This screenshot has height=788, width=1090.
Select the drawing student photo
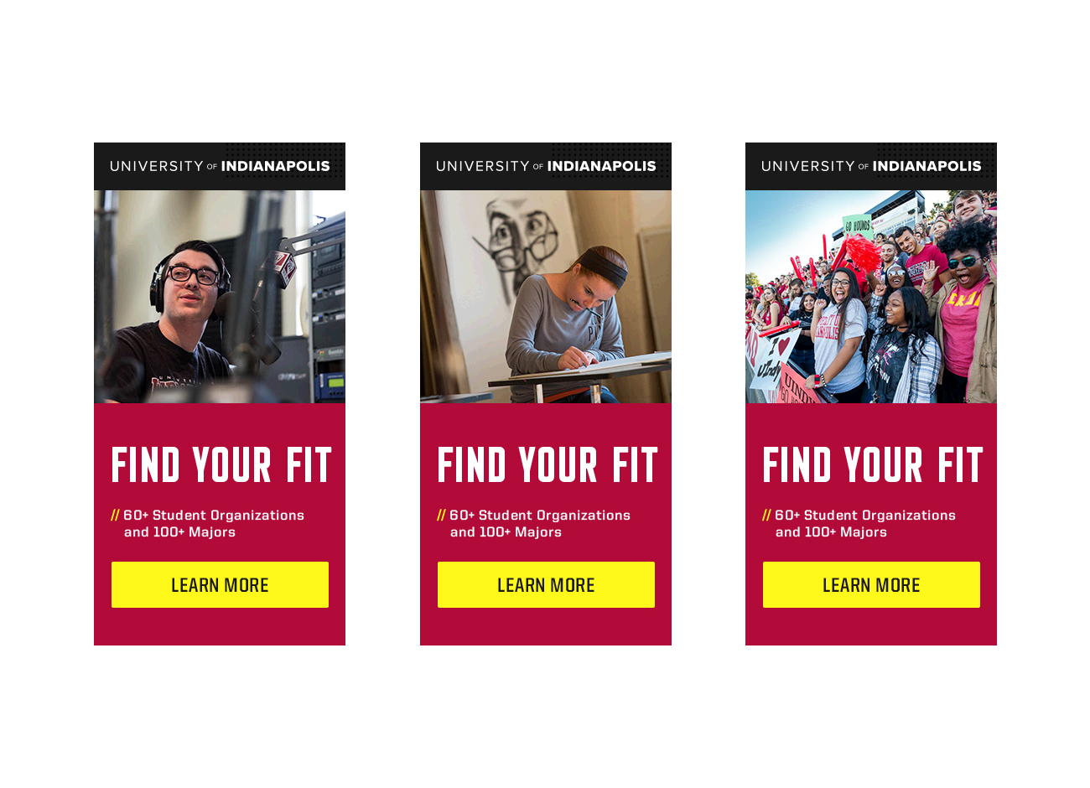pos(546,297)
